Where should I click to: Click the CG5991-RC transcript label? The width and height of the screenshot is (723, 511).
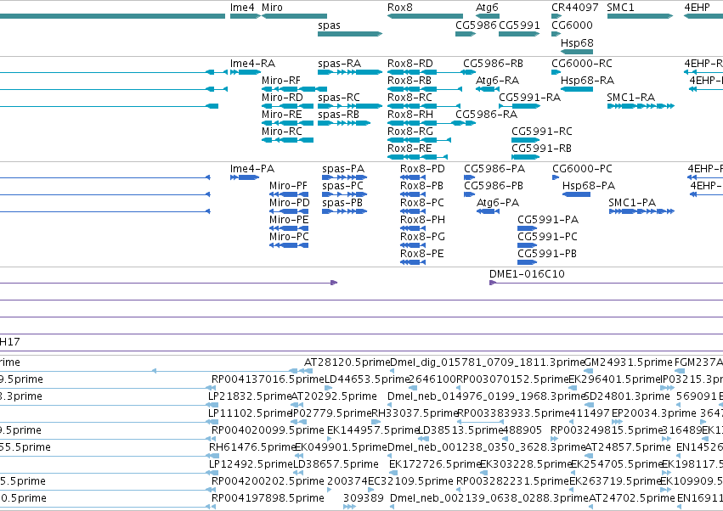542,132
